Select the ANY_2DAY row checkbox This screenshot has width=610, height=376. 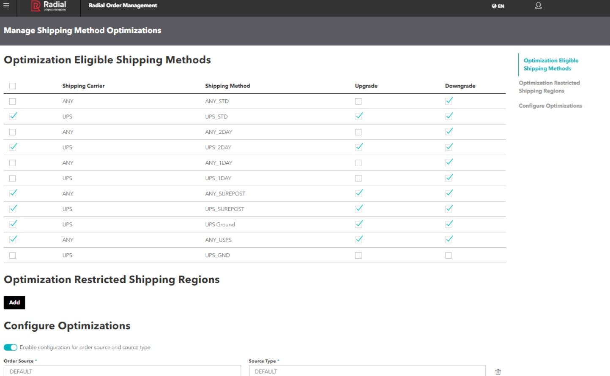(13, 131)
